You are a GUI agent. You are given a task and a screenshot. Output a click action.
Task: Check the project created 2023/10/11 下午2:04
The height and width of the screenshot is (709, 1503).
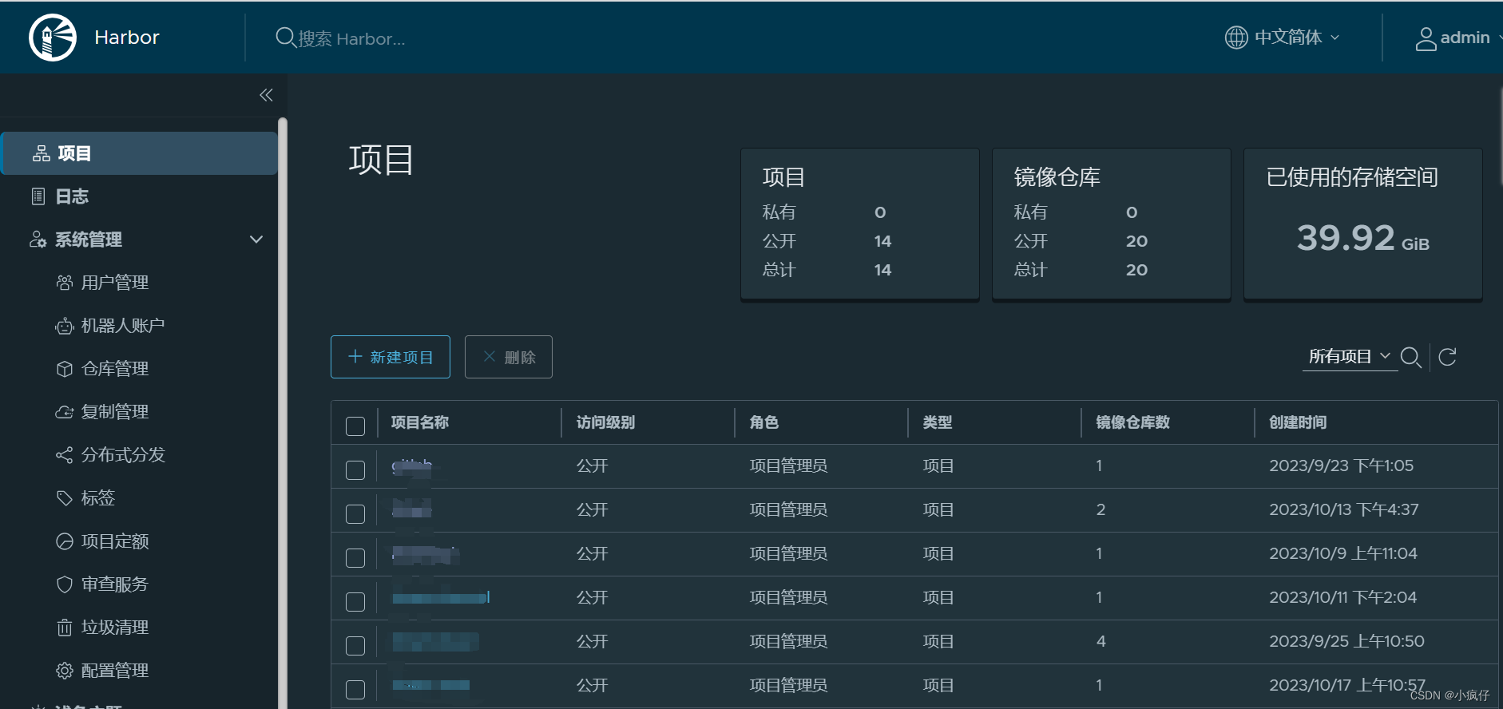[x=355, y=601]
